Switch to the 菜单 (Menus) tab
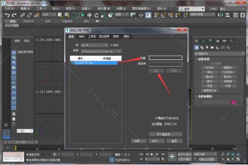Screen dimensions: 248x165 pos(116,36)
